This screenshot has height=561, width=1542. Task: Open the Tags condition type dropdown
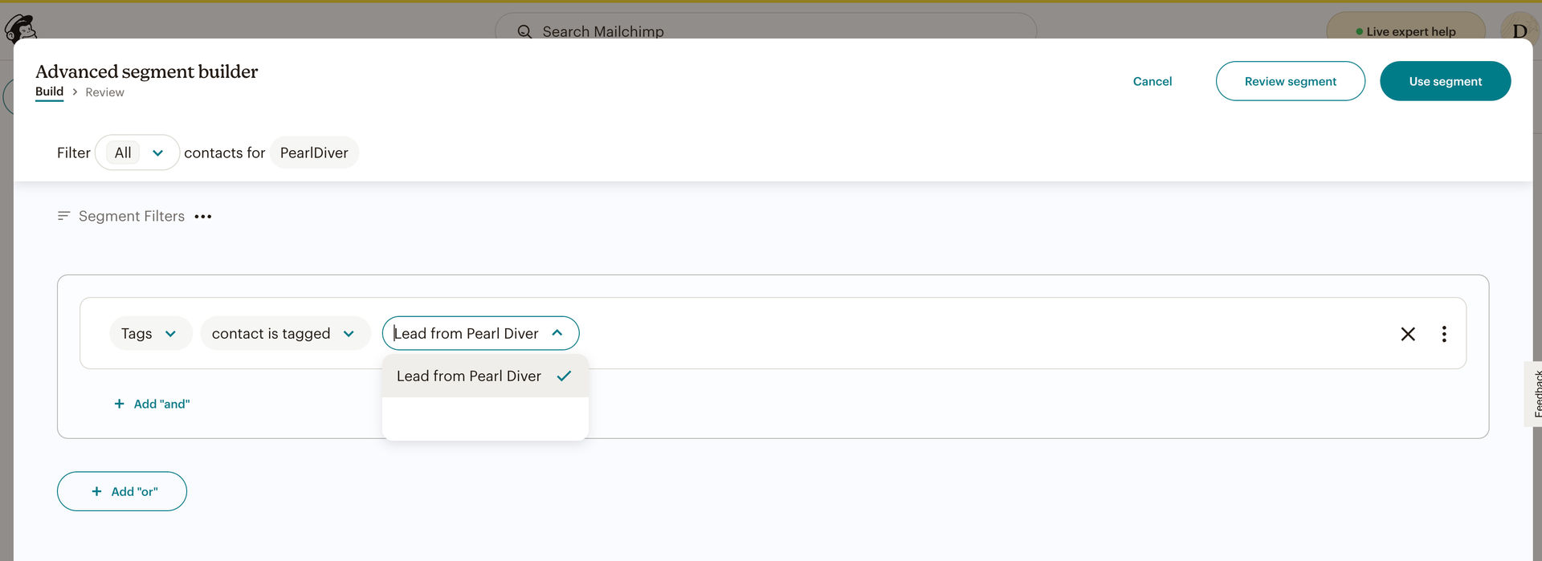150,333
